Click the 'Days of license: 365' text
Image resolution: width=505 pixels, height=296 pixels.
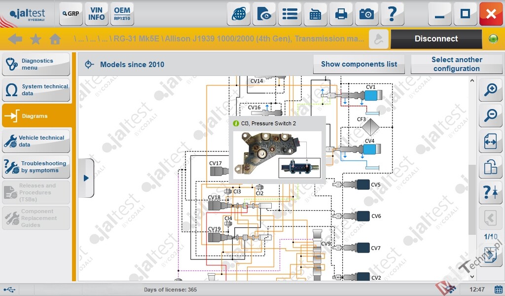(170, 290)
